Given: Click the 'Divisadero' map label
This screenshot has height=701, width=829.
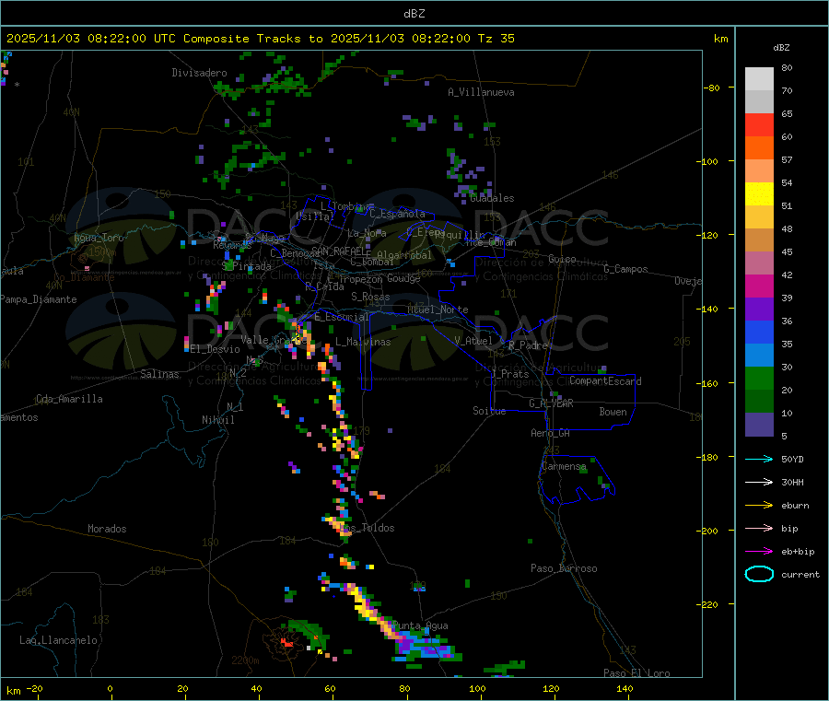Looking at the screenshot, I should pos(199,73).
